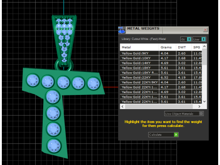The image size is (220, 165).
Task: Enable the Use Object Materials option
Action: coord(184,114)
